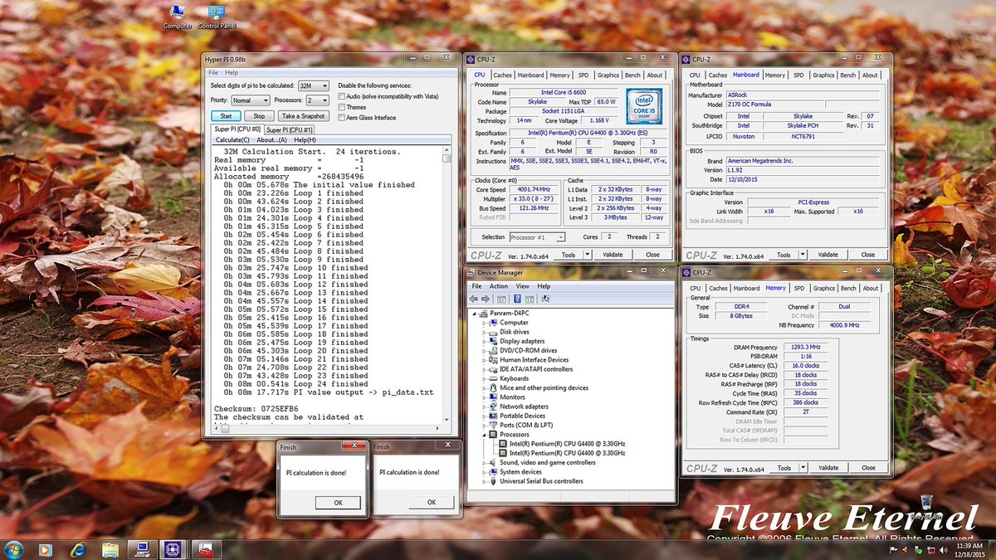
Task: Click Validate in the CPU-Z Processor window
Action: [x=613, y=255]
